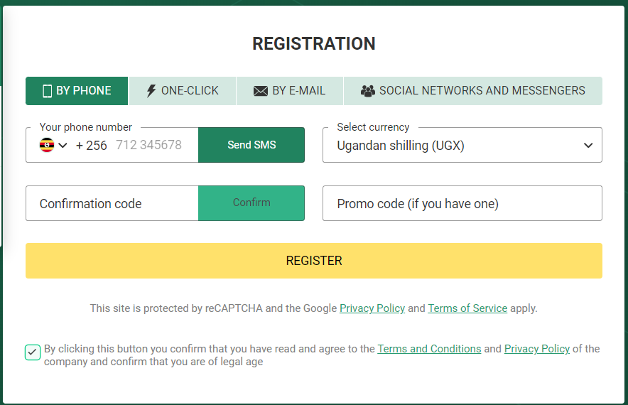Open the Terms and Conditions link
628x405 pixels.
tap(429, 349)
